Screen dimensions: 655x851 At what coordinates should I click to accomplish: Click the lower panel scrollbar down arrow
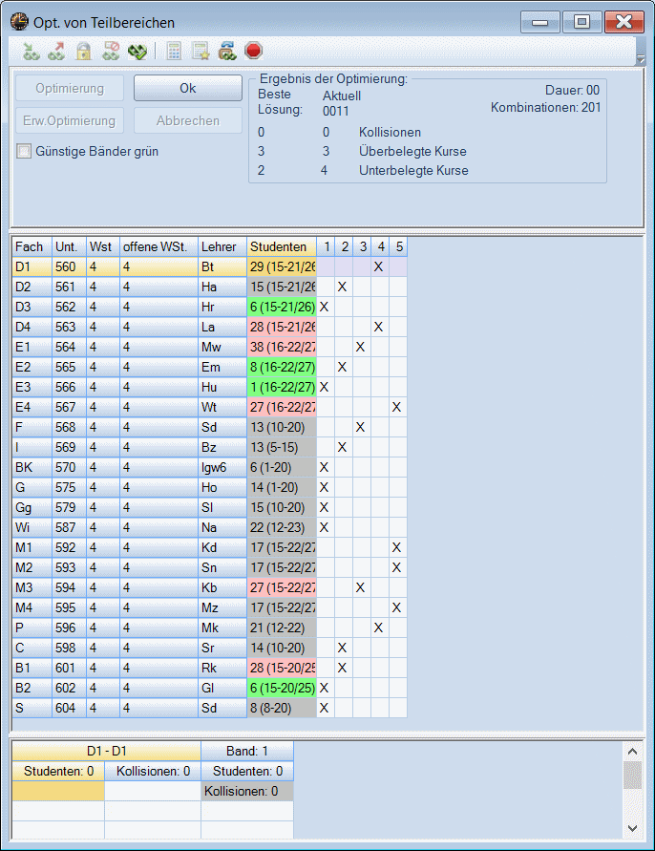[x=633, y=826]
